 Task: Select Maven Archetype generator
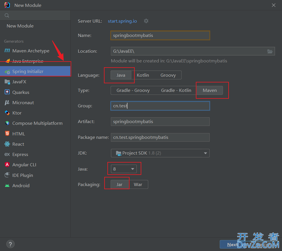click(x=35, y=51)
